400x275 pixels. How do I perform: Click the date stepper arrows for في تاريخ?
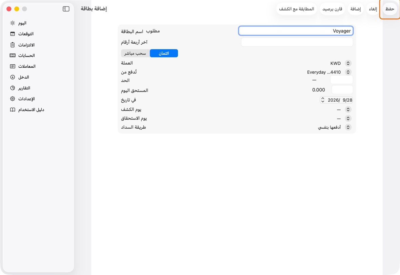(323, 100)
